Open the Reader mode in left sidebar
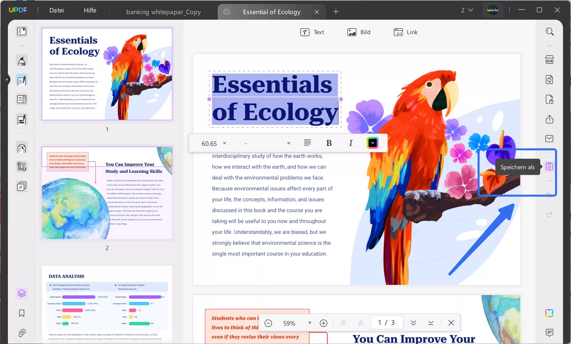The height and width of the screenshot is (344, 571). pos(22,32)
